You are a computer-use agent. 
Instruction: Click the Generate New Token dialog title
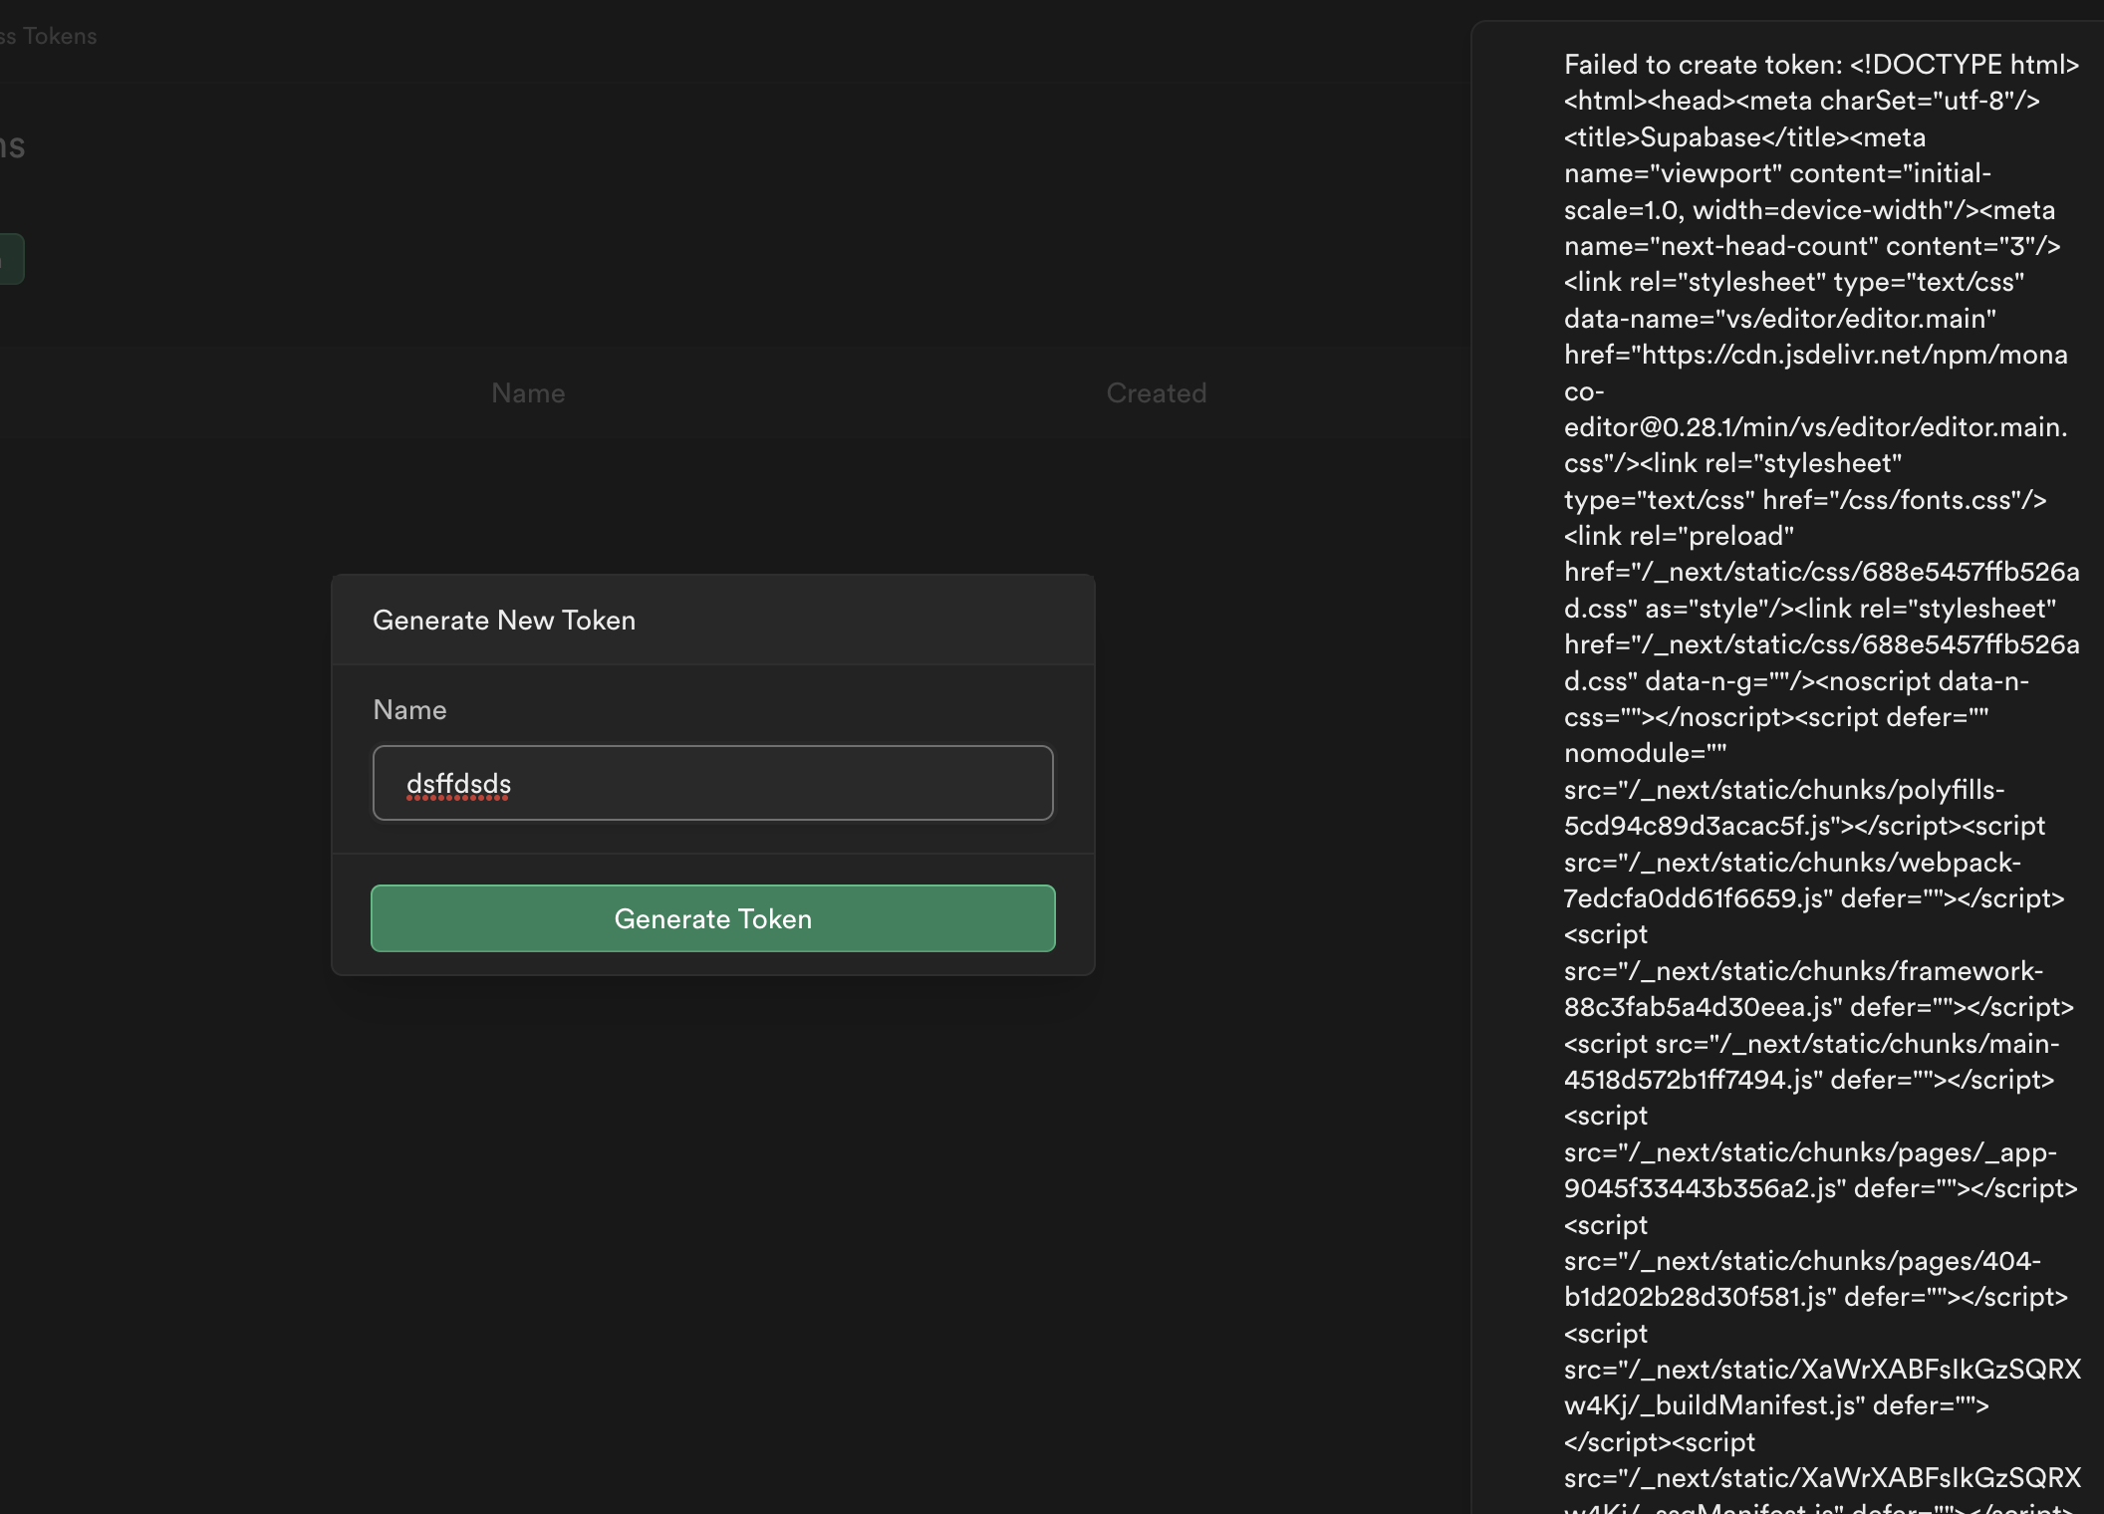pyautogui.click(x=503, y=620)
